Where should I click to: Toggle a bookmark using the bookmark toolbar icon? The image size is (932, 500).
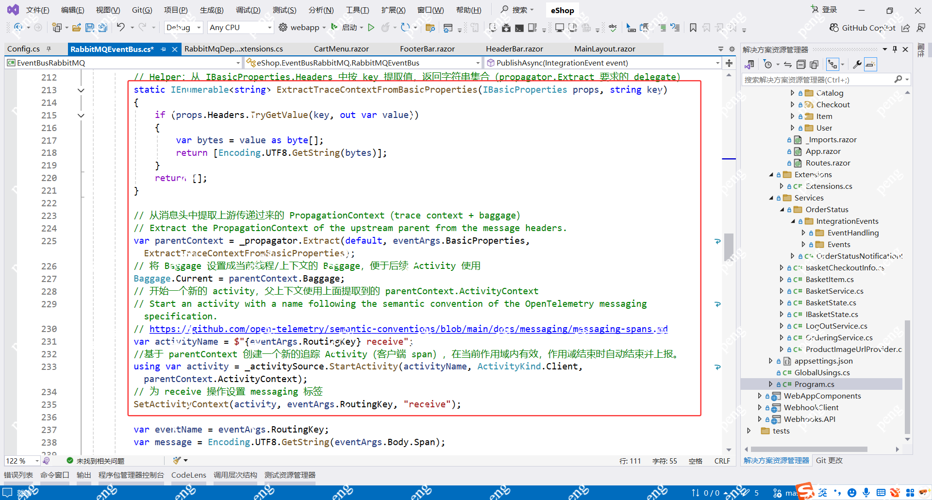693,28
